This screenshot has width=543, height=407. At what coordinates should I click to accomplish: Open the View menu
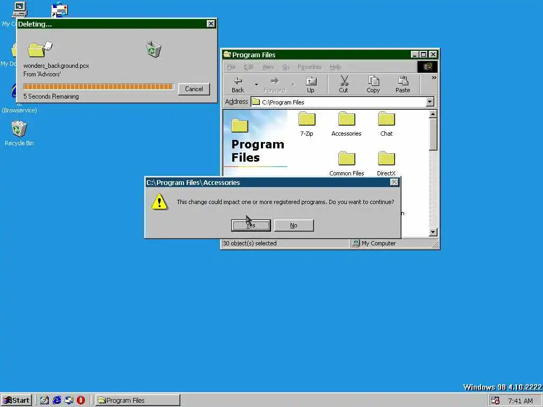click(268, 67)
